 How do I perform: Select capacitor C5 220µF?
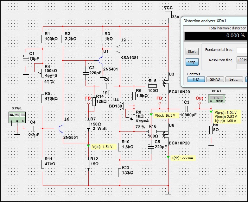point(151,147)
